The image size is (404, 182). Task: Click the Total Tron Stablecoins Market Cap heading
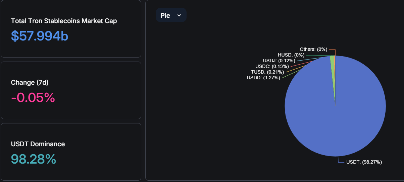point(64,21)
